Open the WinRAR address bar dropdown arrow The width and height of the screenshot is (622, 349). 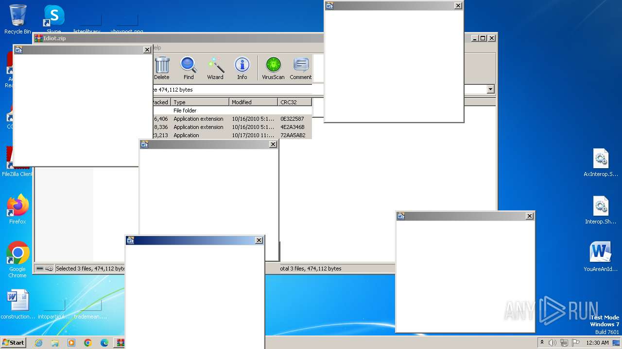tap(490, 89)
